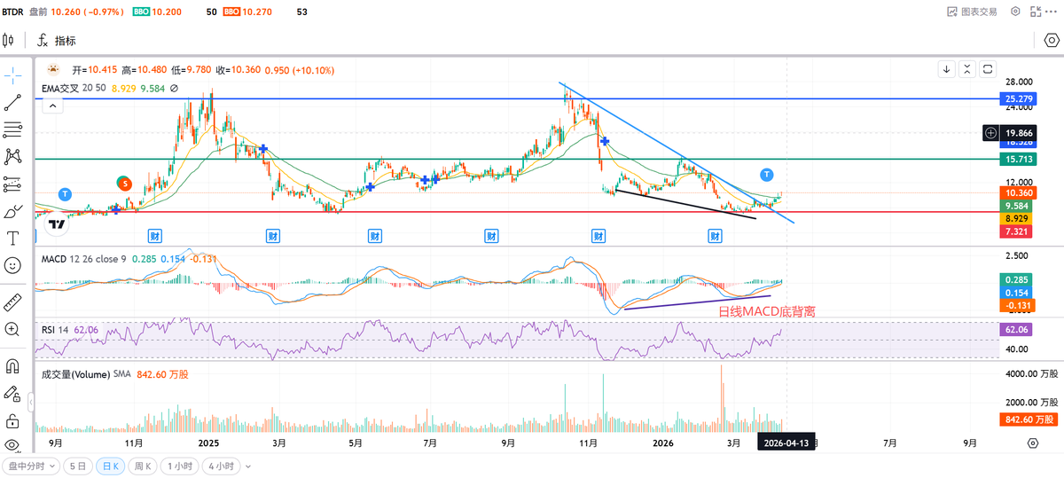Open chart settings hexagon in the toolbar
This screenshot has width=1064, height=478.
(x=1052, y=41)
